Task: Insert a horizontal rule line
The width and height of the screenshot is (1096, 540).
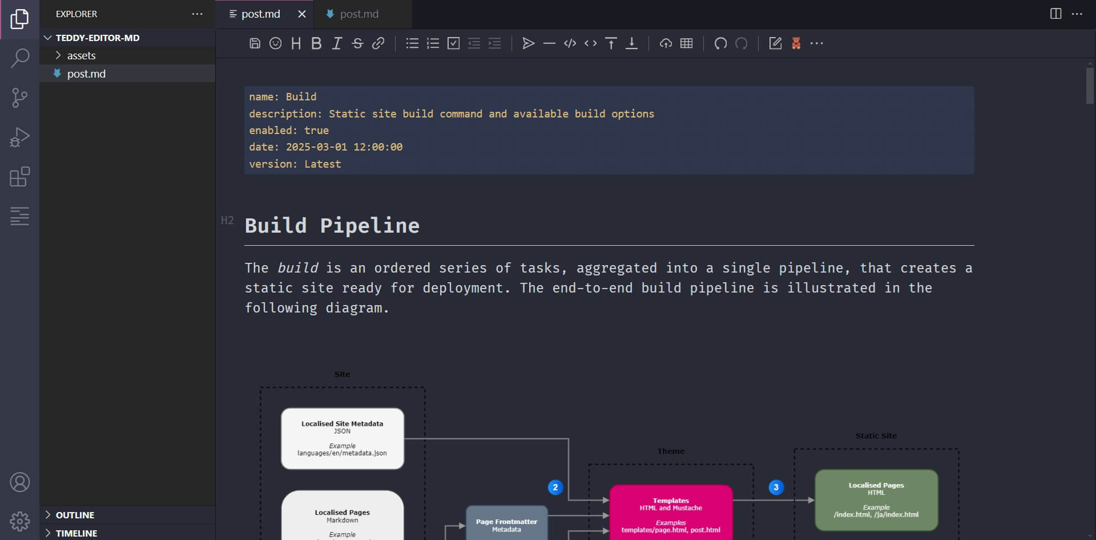Action: 549,43
